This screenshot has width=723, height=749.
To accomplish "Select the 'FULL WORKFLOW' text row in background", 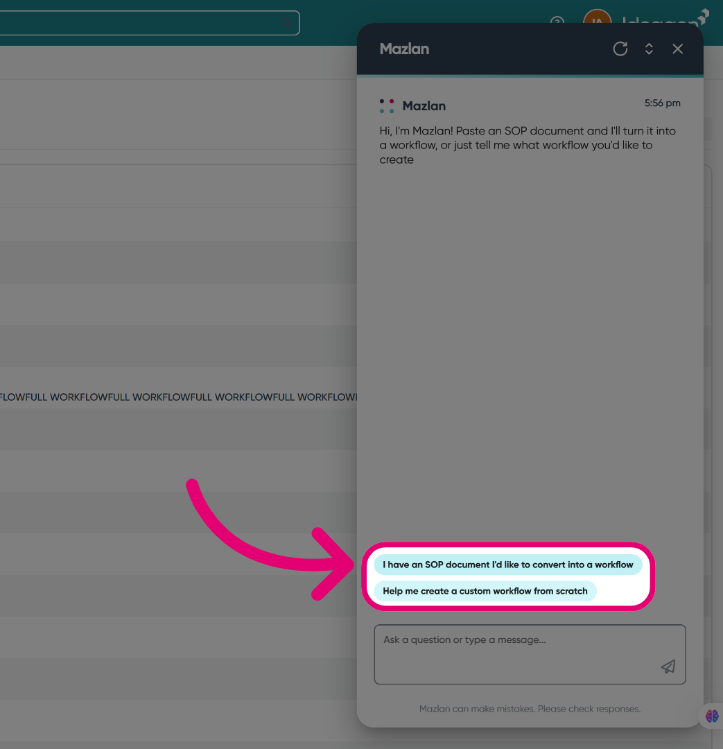I will click(x=178, y=397).
